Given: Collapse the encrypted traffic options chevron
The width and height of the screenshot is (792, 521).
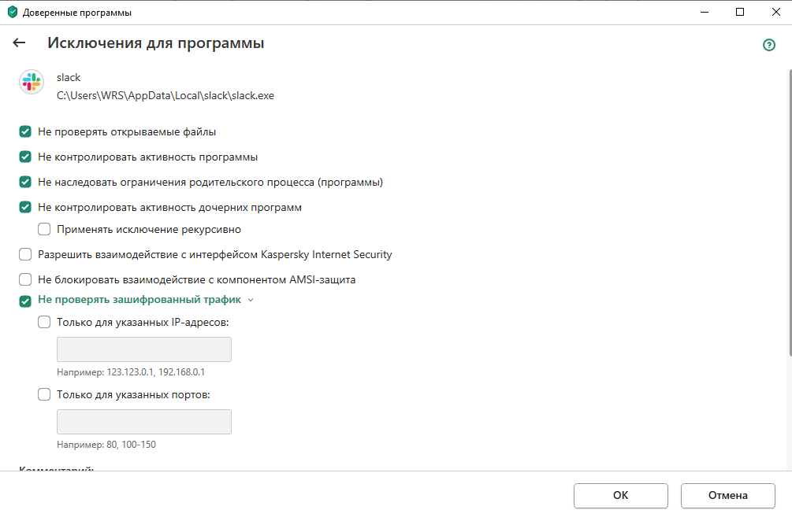Looking at the screenshot, I should click(251, 300).
